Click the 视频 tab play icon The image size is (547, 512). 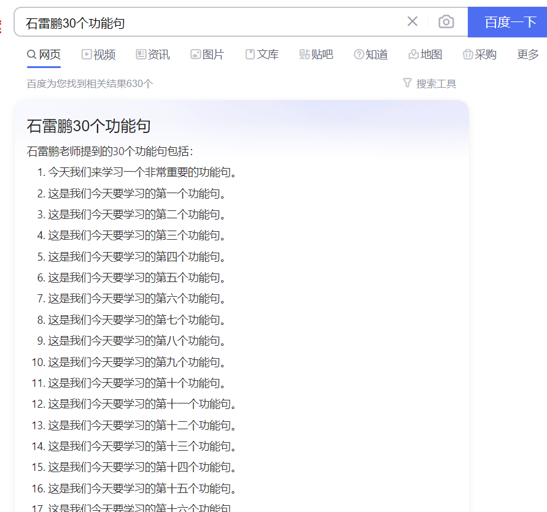pos(86,55)
